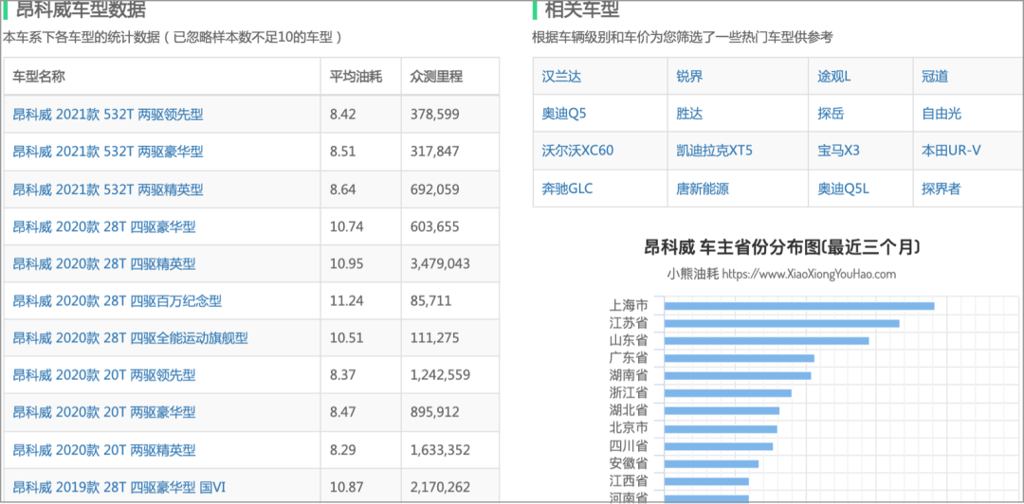This screenshot has width=1024, height=504.
Task: Click the 众测里程 column header
Action: (x=436, y=77)
